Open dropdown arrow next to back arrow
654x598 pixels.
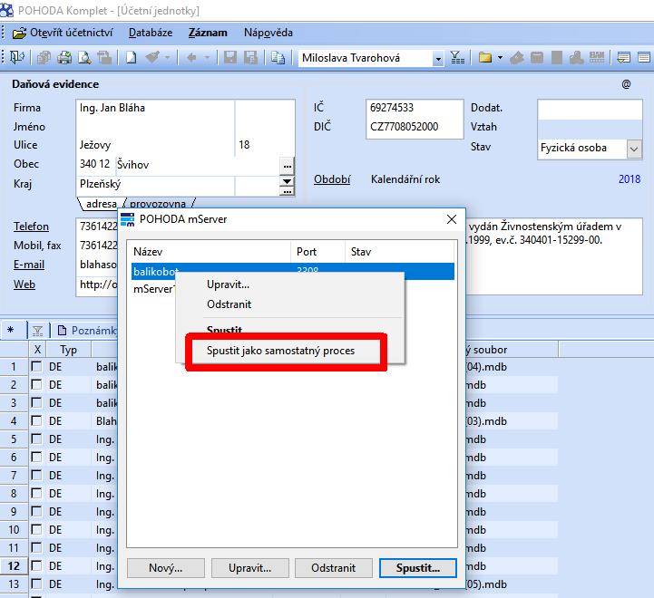pyautogui.click(x=208, y=57)
